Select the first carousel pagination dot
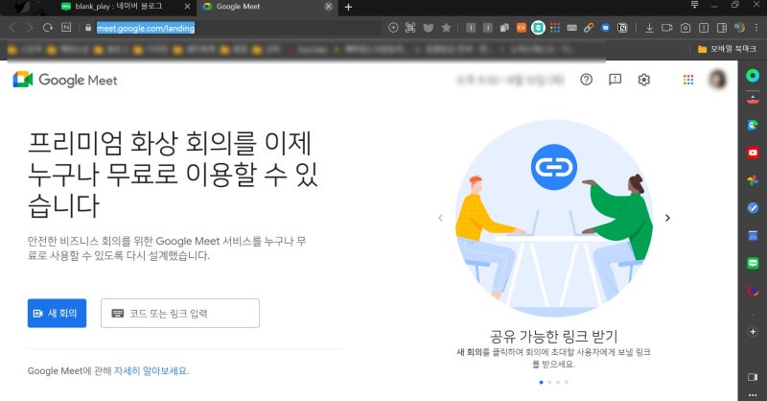Viewport: 767px width, 401px height. [541, 382]
